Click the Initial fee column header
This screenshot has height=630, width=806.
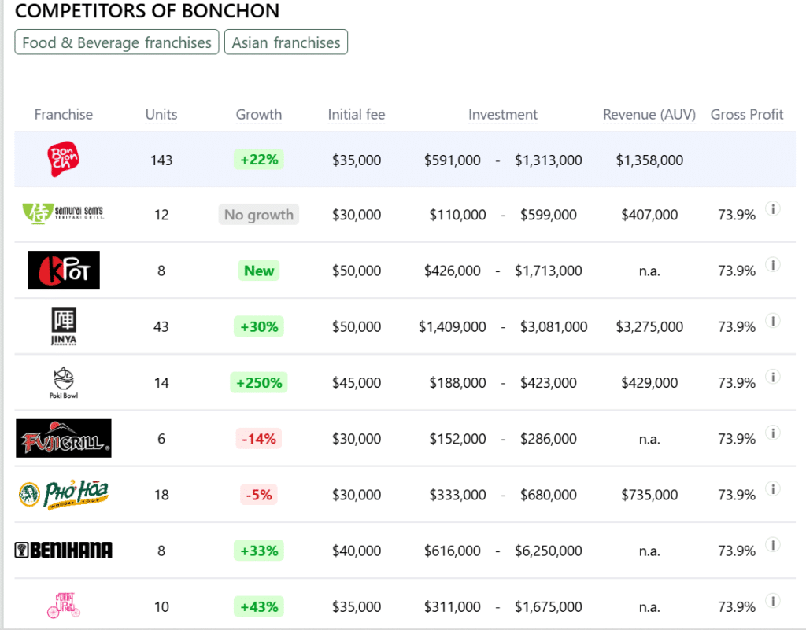pyautogui.click(x=357, y=114)
